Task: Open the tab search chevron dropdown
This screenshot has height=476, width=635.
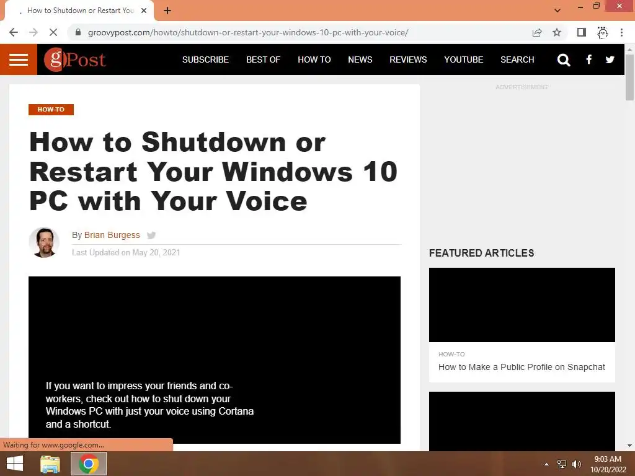Action: click(x=557, y=11)
